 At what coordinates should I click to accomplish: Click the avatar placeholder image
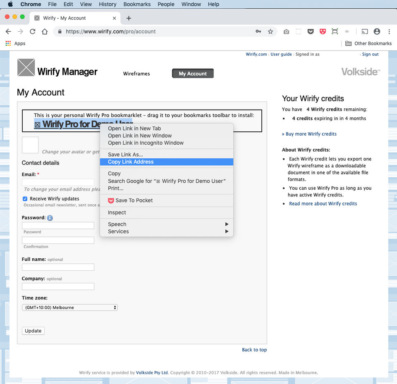click(30, 145)
